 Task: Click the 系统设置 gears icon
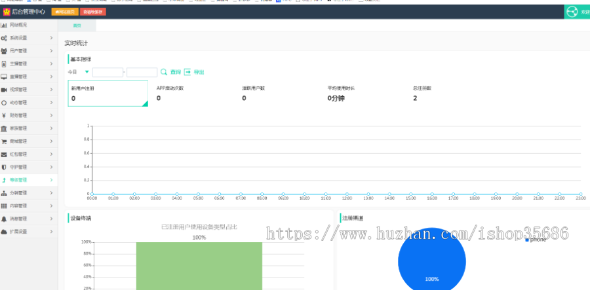[x=4, y=38]
